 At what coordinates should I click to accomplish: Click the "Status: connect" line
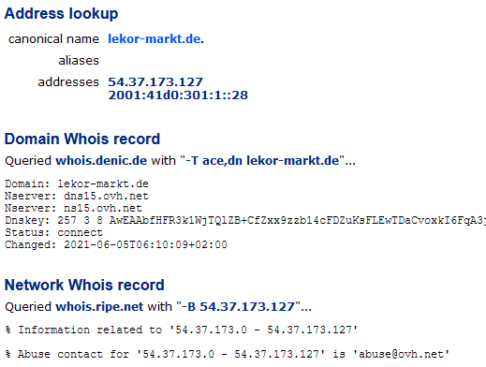[x=53, y=232]
